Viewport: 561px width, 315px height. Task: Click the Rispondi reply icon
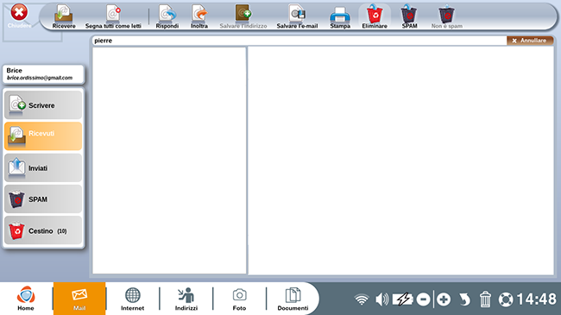(x=167, y=16)
